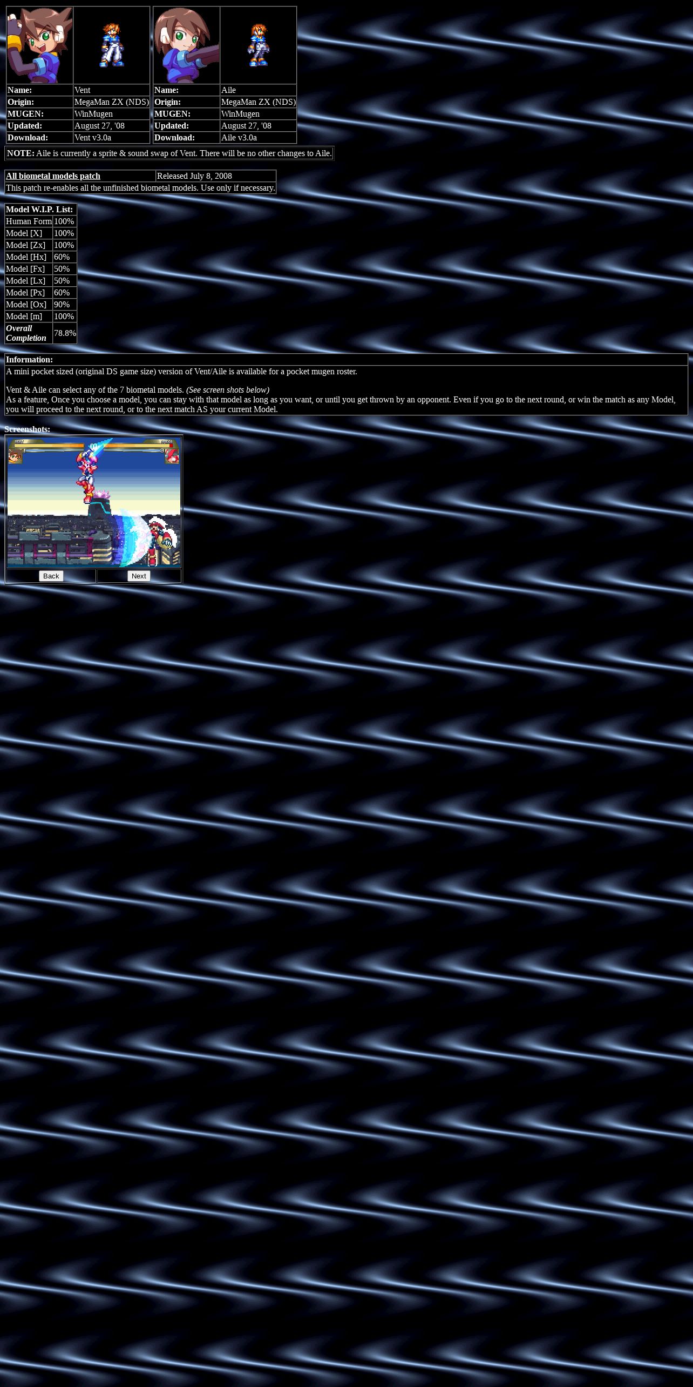Click the 78.8% completion value
The height and width of the screenshot is (1387, 693).
coord(65,333)
